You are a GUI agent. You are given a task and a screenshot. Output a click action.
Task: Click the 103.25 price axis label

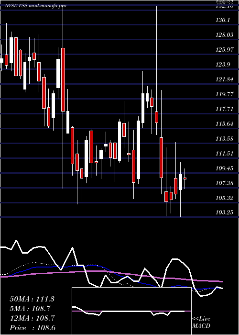click(225, 213)
